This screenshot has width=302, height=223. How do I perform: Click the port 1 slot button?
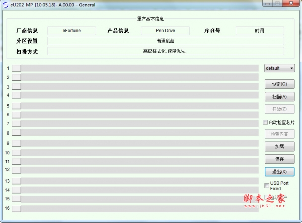(17, 68)
